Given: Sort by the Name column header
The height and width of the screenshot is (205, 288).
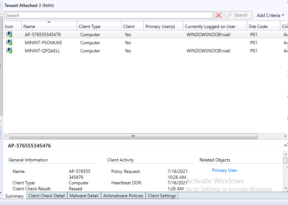Looking at the screenshot, I should 49,26.
